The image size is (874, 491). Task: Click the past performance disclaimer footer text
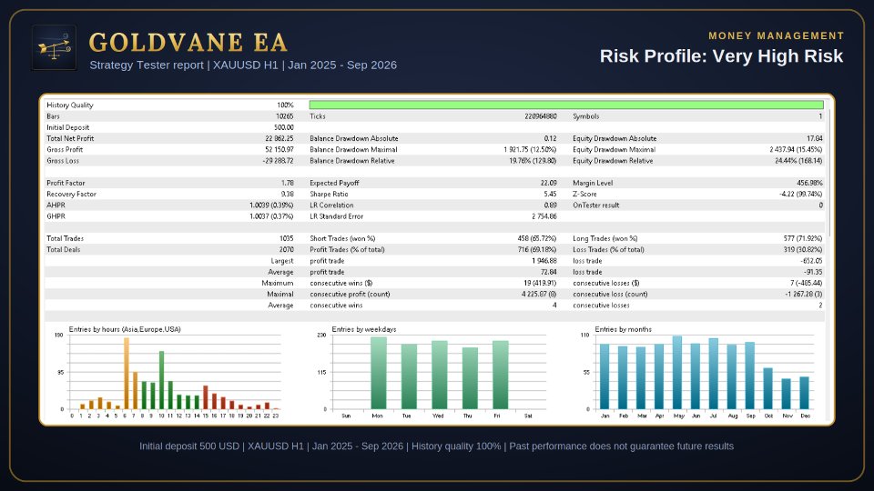coord(436,446)
